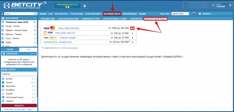234x112 pixels.
Task: Refresh the balance with the circular arrow icon
Action: (x=213, y=6)
